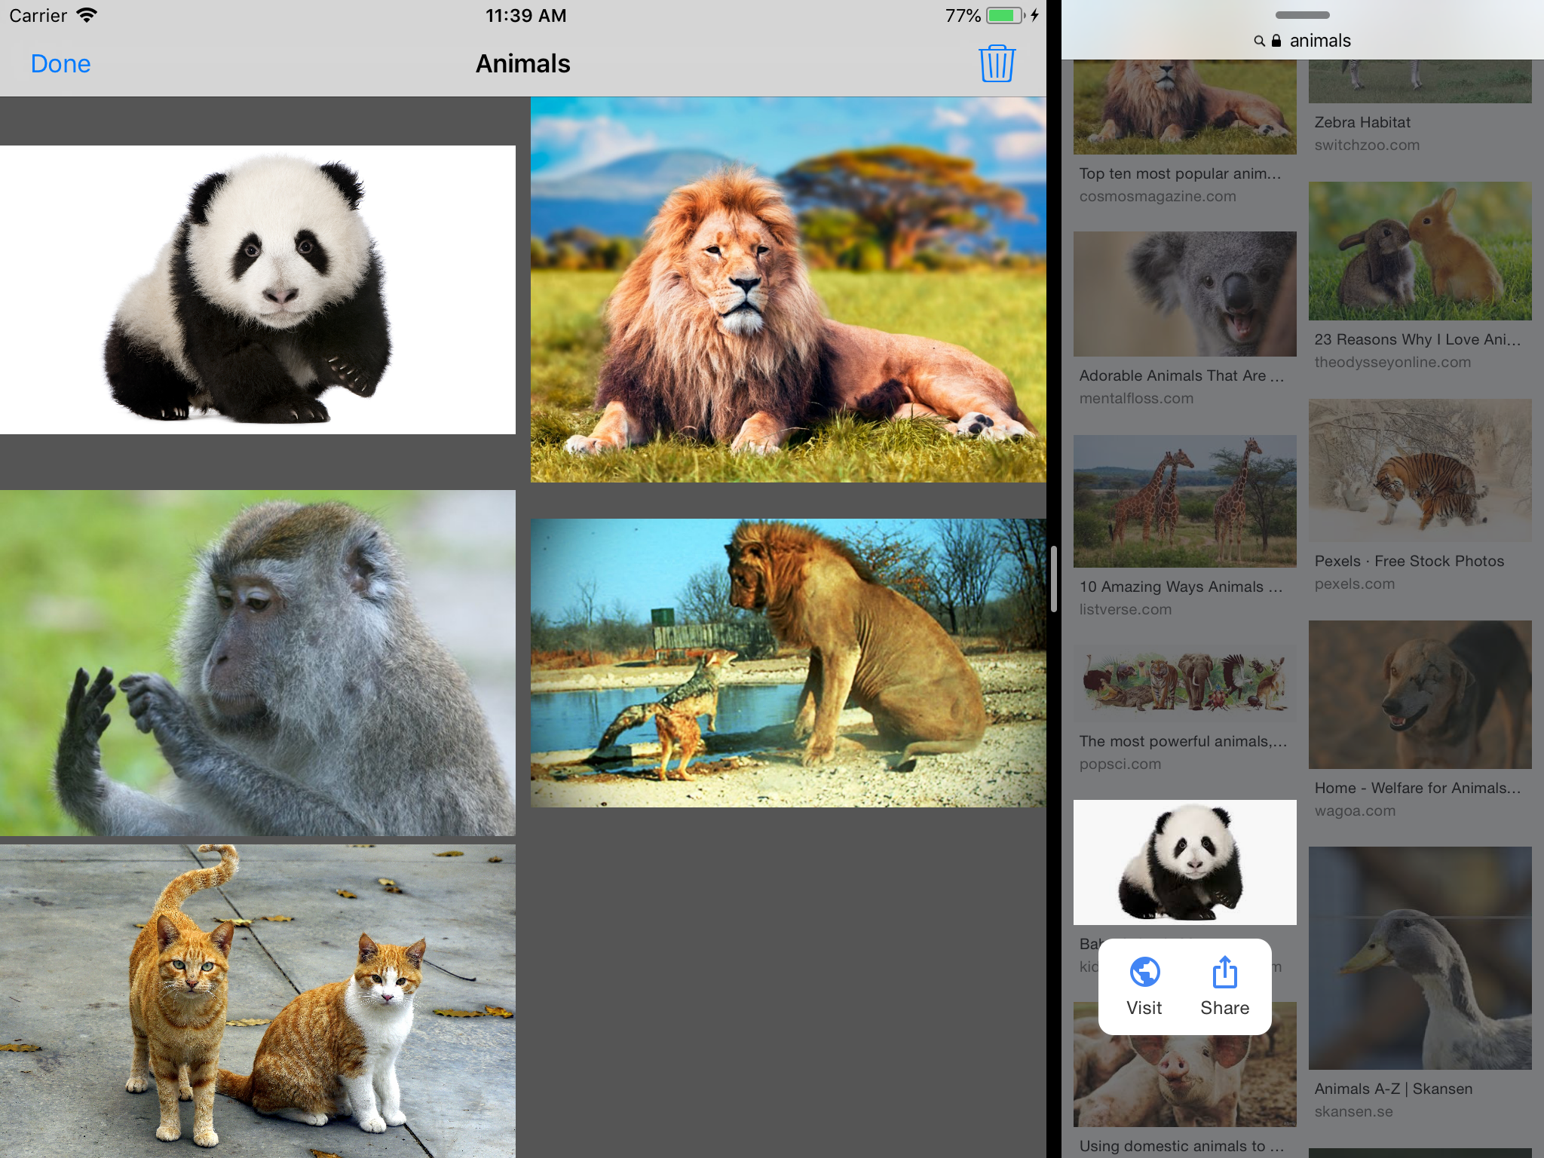Tap the animals address bar field
Viewport: 1544px width, 1158px height.
tap(1319, 41)
